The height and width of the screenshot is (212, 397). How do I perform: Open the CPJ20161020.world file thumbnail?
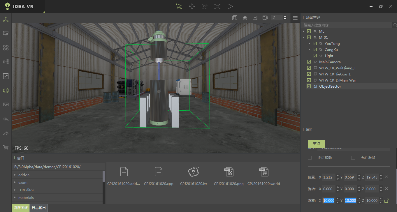(x=264, y=172)
